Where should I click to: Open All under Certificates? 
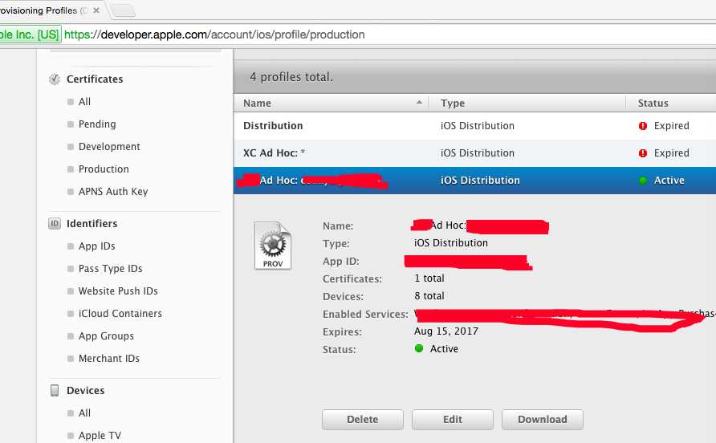[84, 101]
